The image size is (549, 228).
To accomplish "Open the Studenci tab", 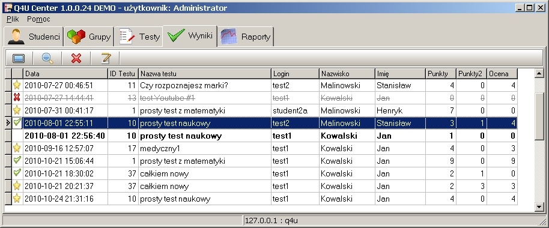I will tap(34, 37).
